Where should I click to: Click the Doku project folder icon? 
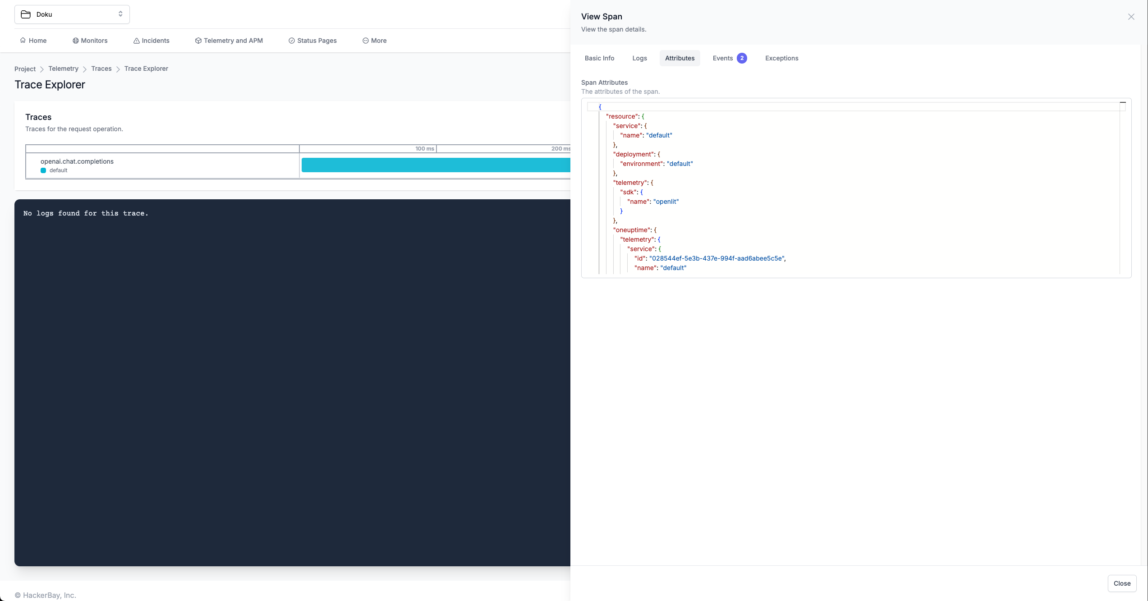(x=26, y=14)
